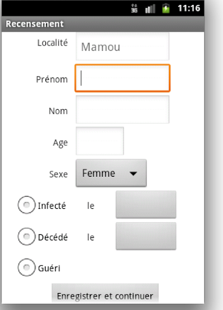The height and width of the screenshot is (310, 223).
Task: Click into the Prénom text field
Action: pos(122,78)
